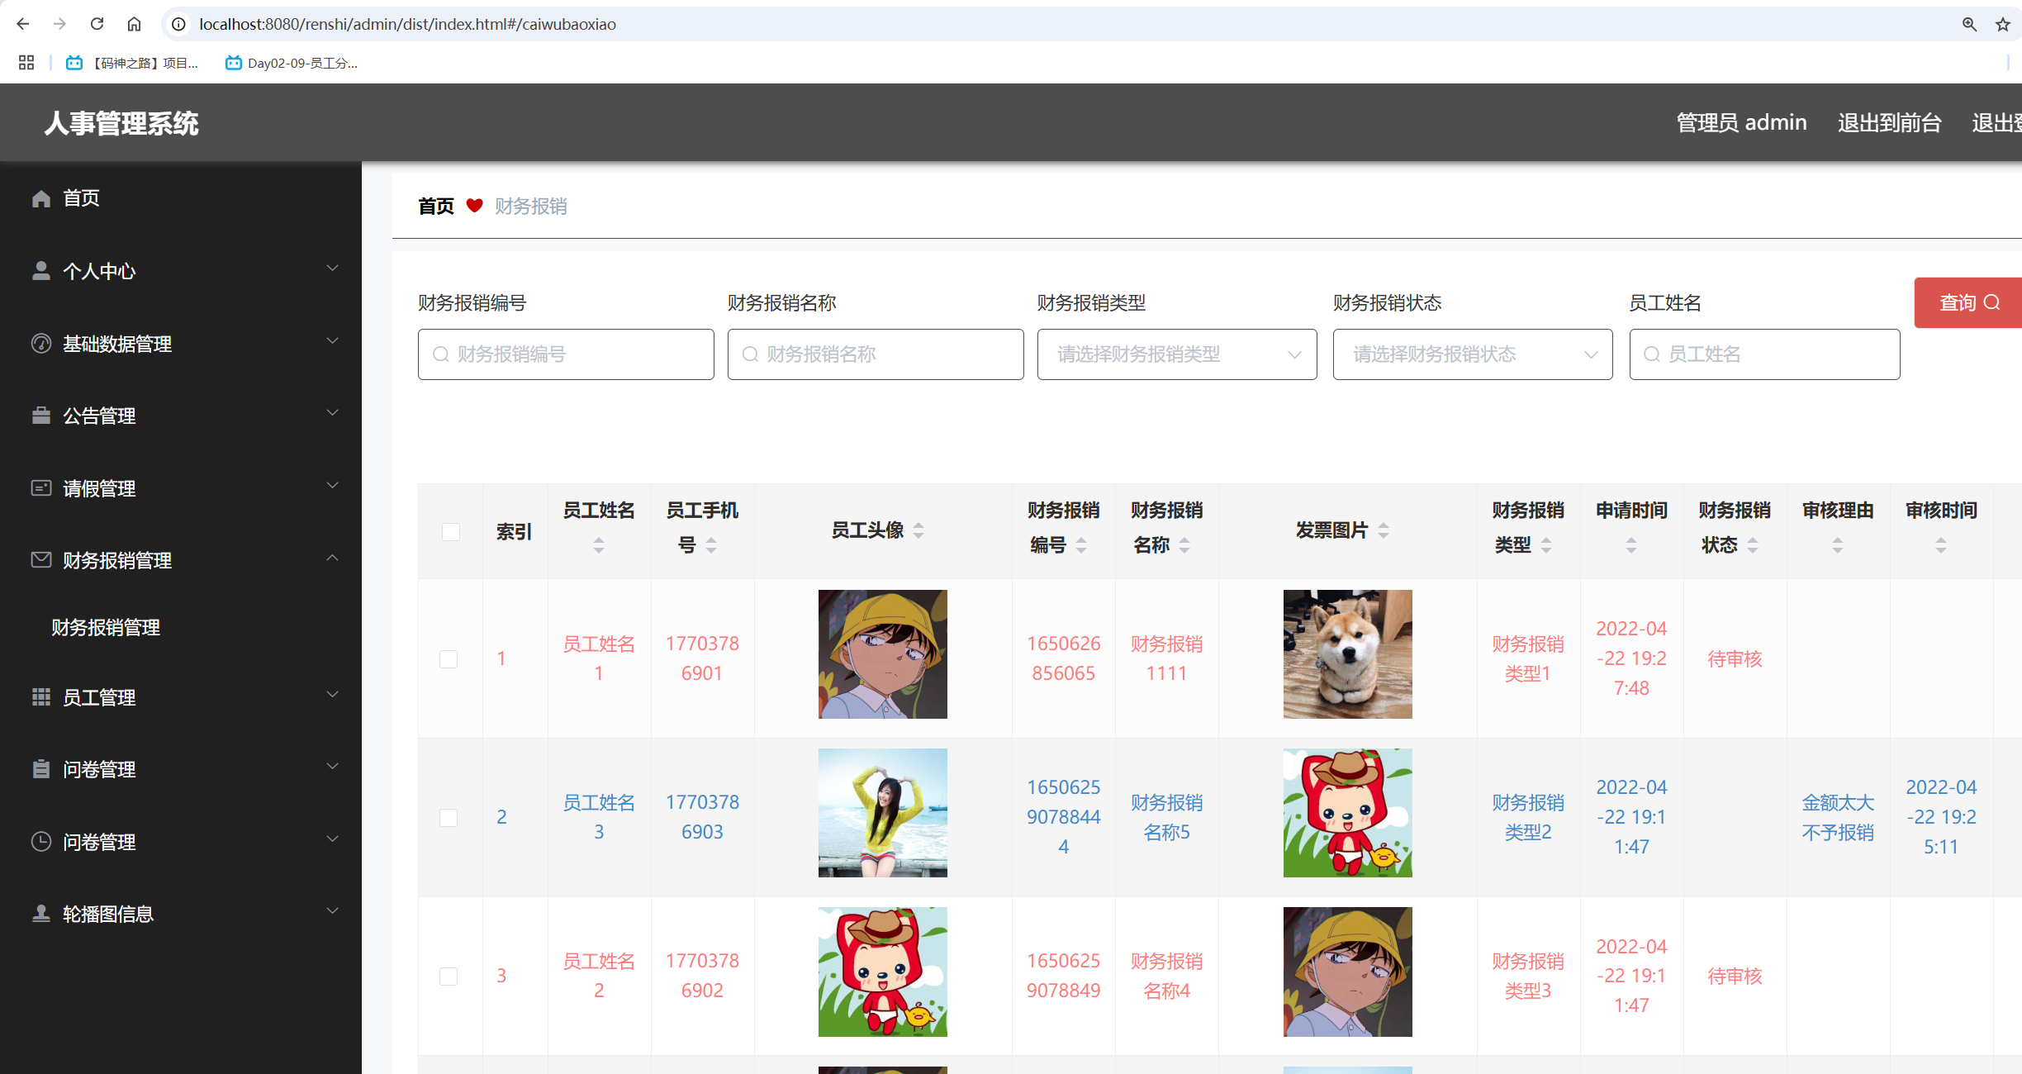Sort by 员工姓名 column arrows
Viewport: 2022px width, 1074px height.
point(599,545)
